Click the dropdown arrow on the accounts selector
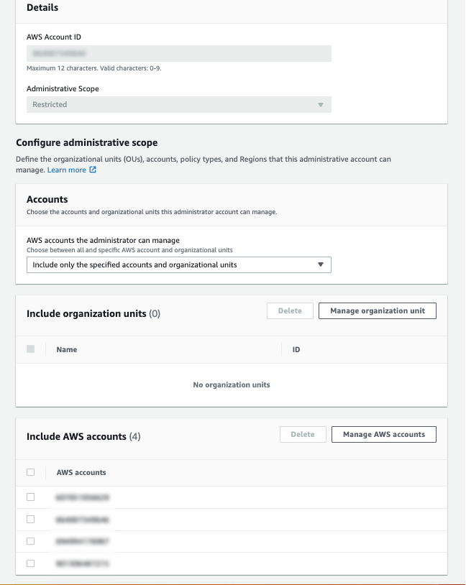 [x=320, y=264]
